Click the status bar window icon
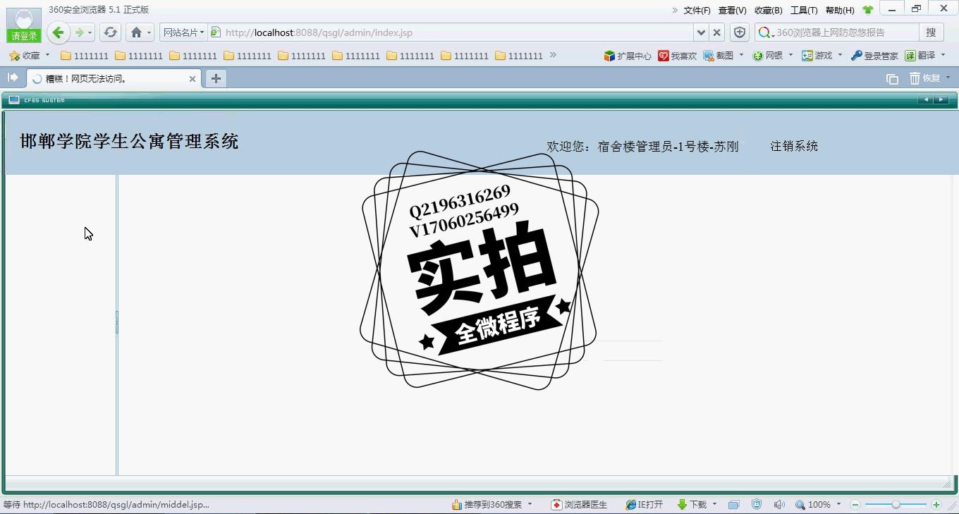959x514 pixels. coord(733,505)
